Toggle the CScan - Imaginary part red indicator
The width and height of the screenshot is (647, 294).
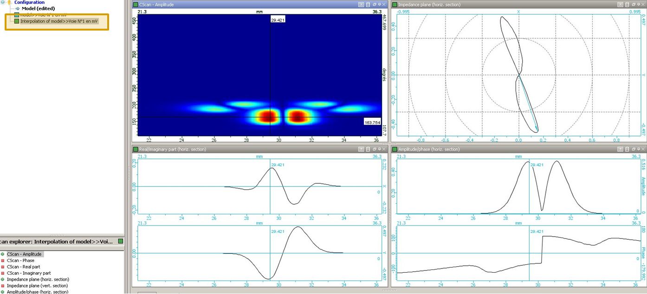pyautogui.click(x=2, y=273)
